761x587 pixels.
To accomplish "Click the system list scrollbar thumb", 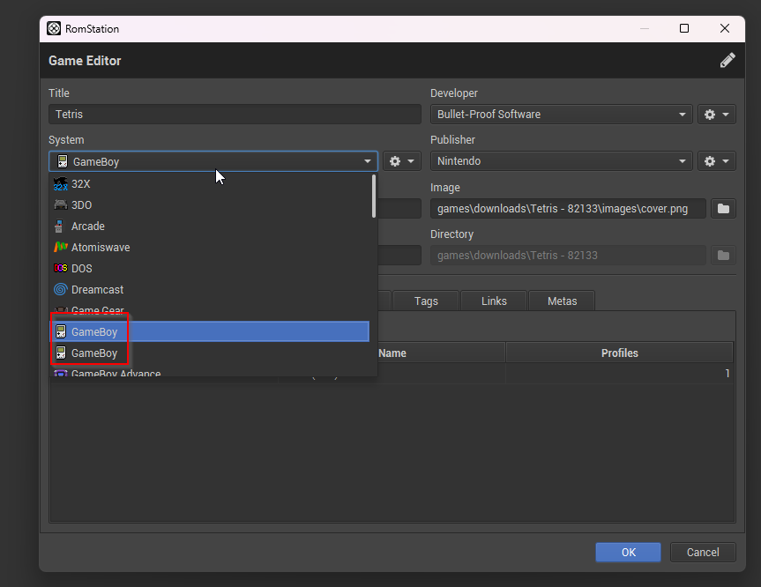I will point(374,196).
